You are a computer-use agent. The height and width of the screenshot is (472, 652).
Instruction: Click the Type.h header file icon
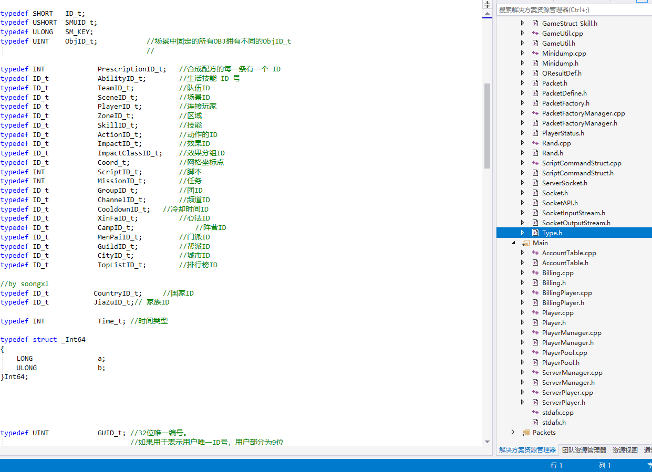pos(535,233)
